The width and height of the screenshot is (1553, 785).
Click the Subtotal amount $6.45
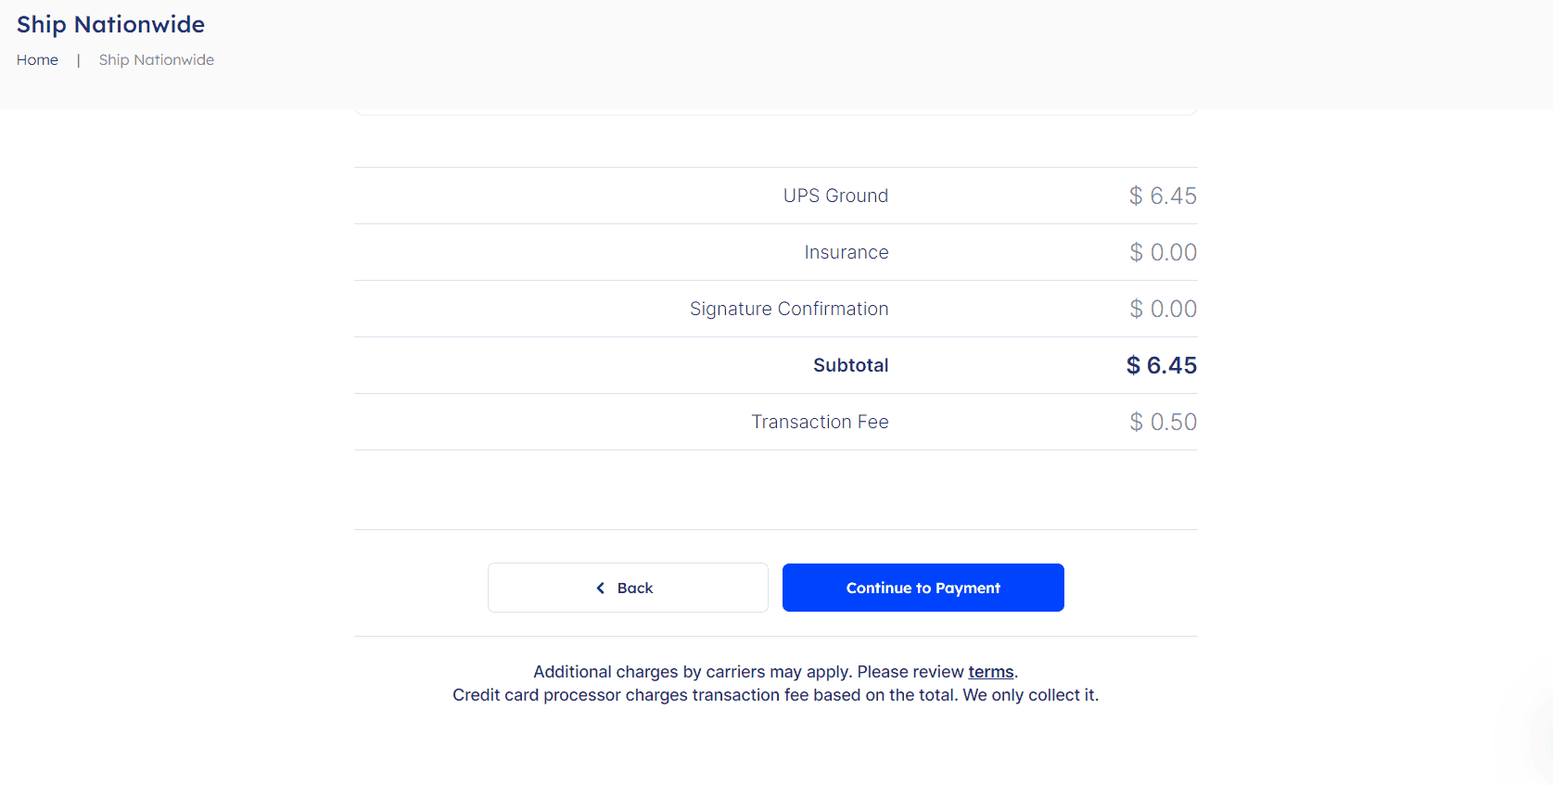pyautogui.click(x=1161, y=365)
